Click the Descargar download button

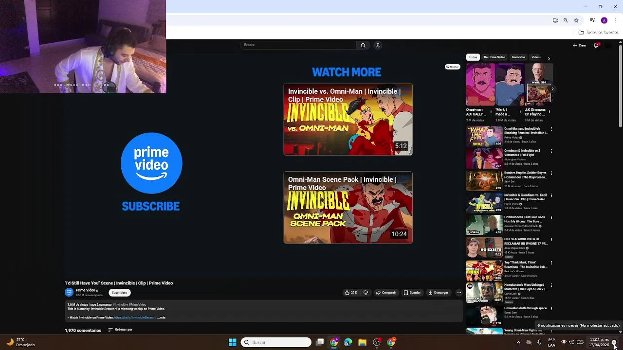[x=438, y=293]
